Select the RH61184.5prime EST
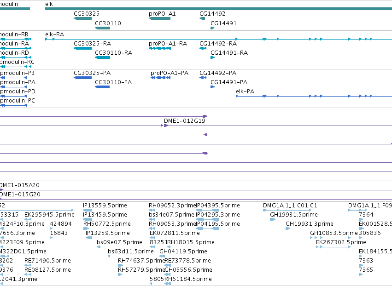Viewport: 392px width, 286px height. [168, 284]
